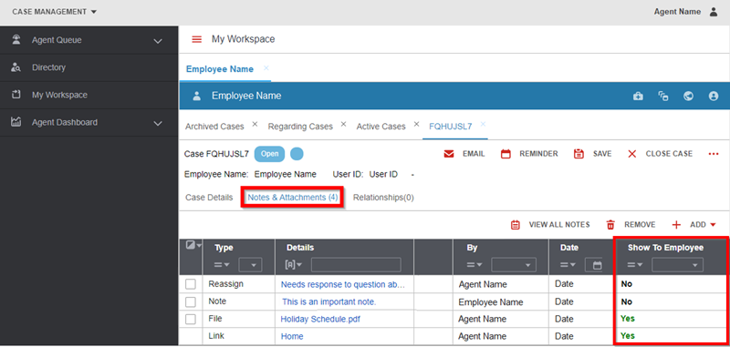The image size is (730, 347).
Task: Click the Details filter input field
Action: click(356, 265)
